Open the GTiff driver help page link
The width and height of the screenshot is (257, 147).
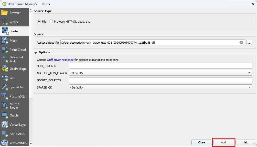[60, 60]
